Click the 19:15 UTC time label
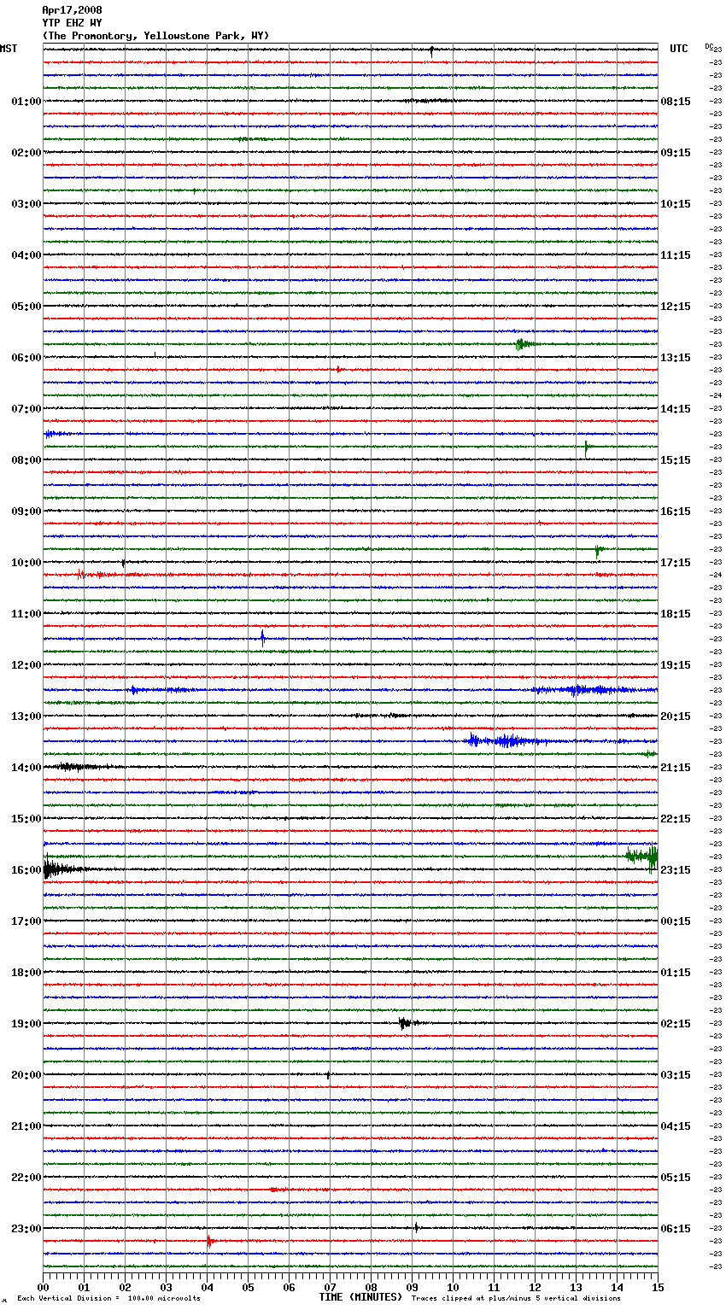This screenshot has width=726, height=1310. click(x=676, y=665)
